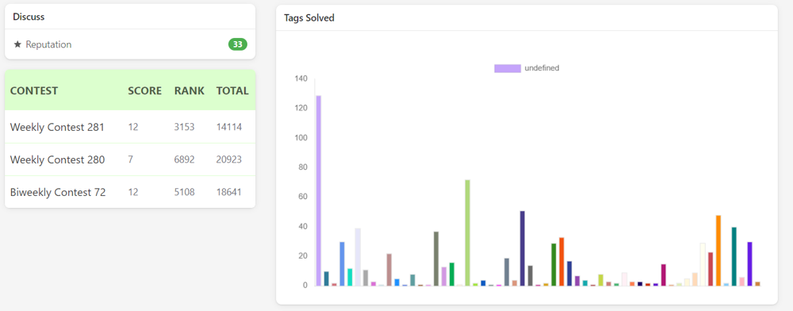Click the TOTAL column header
Screen dimensions: 793x311
tap(232, 91)
